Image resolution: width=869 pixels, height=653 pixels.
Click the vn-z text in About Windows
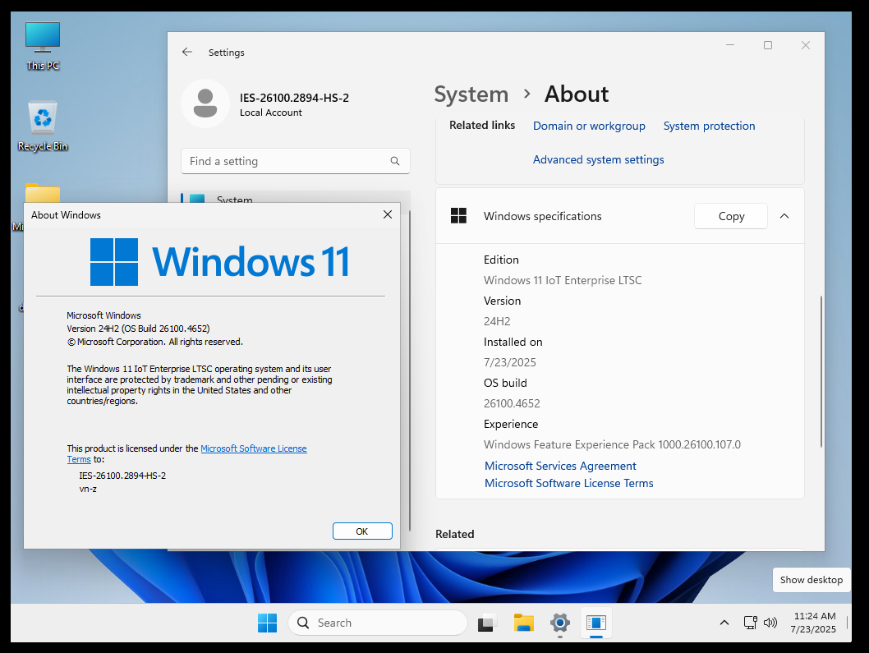[88, 489]
